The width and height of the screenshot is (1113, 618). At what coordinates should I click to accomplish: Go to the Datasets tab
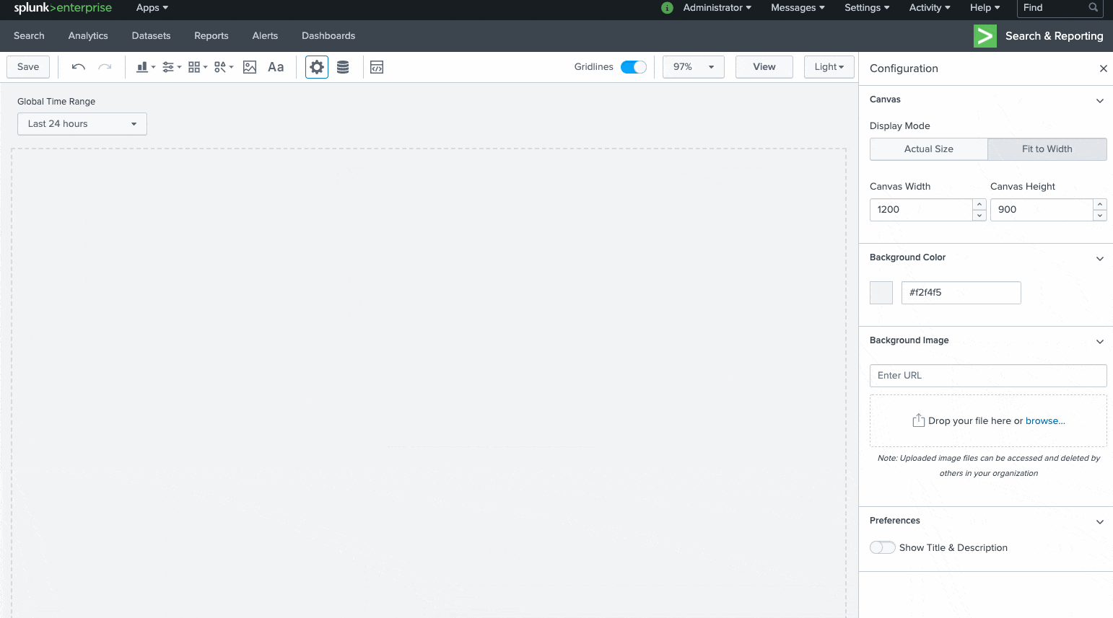pos(151,36)
